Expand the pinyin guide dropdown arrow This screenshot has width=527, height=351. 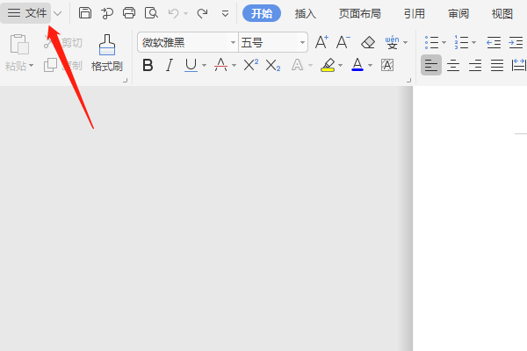405,43
